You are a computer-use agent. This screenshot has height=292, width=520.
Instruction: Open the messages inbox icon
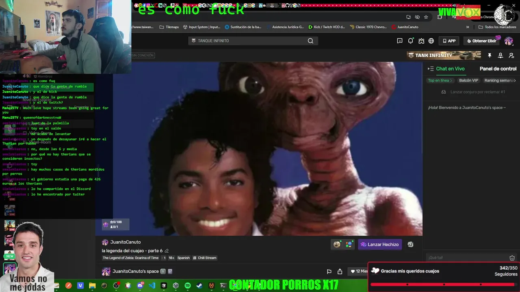400,41
